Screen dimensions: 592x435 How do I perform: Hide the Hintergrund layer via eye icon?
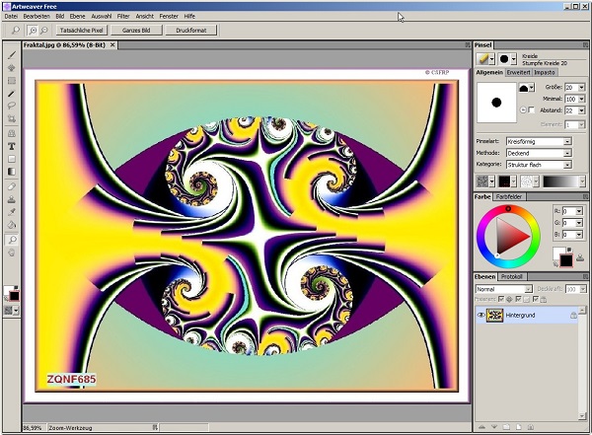tap(481, 315)
